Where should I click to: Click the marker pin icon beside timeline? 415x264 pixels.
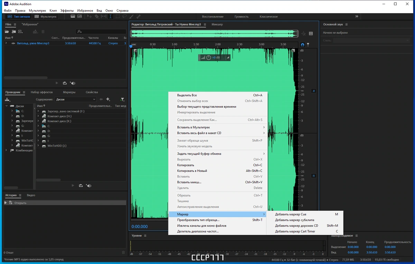[x=308, y=45]
